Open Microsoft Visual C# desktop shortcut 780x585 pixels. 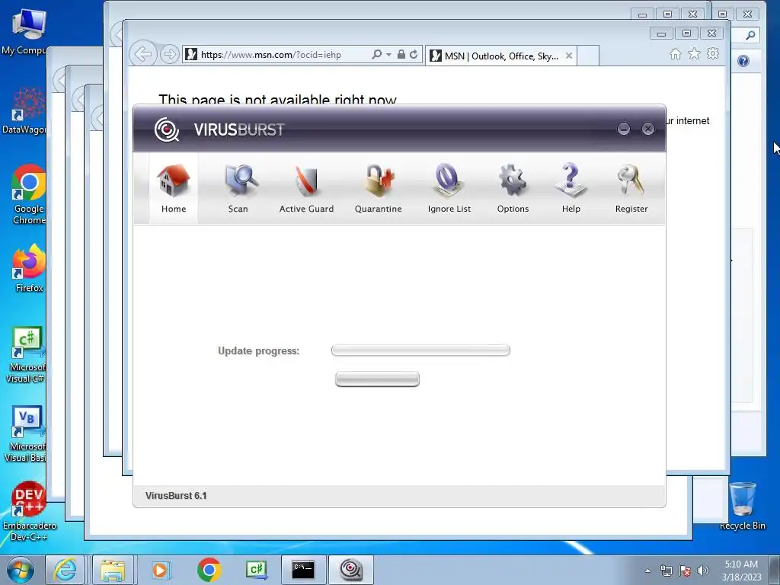coord(25,355)
